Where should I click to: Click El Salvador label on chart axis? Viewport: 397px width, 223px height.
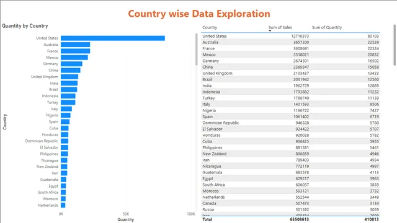(x=49, y=147)
